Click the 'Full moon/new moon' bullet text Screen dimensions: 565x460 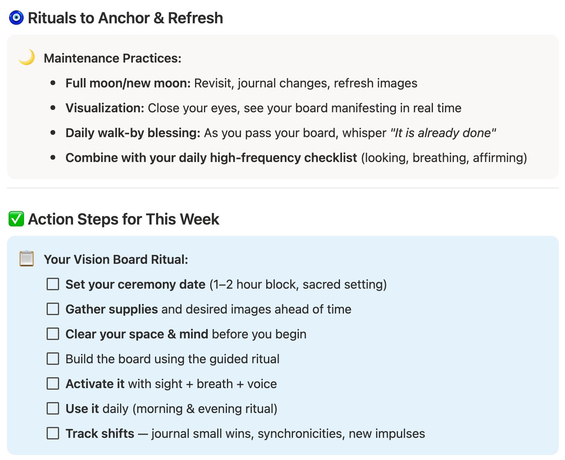coord(128,83)
